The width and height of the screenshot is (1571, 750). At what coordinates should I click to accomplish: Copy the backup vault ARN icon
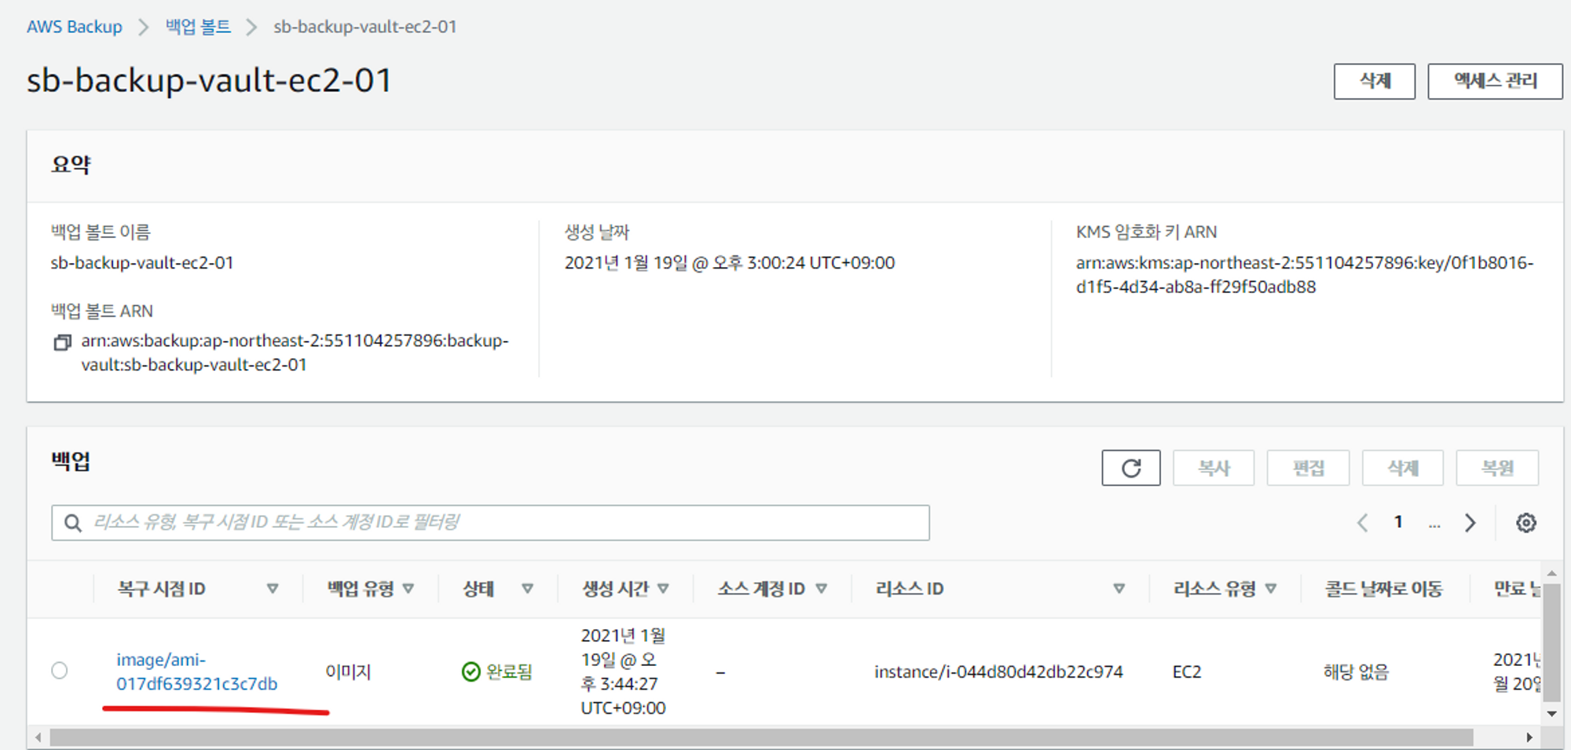point(63,342)
